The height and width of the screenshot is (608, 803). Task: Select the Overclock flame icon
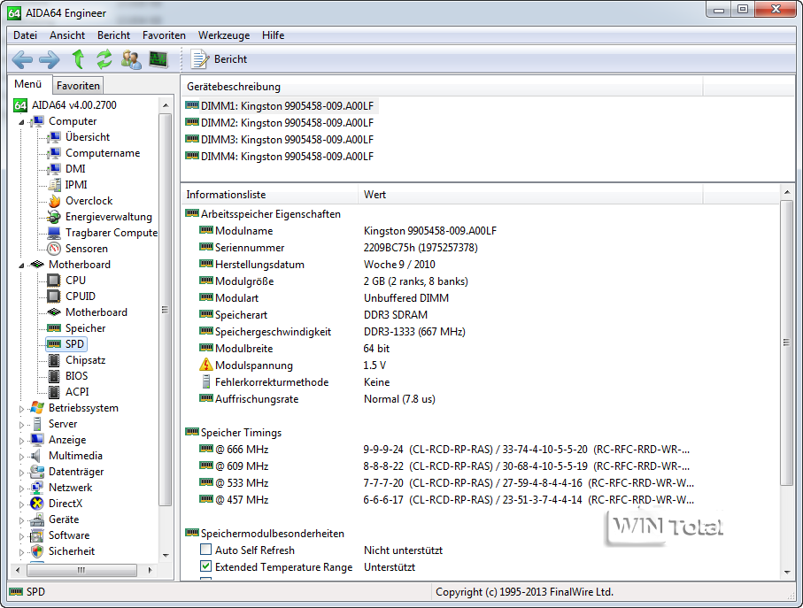pos(54,201)
